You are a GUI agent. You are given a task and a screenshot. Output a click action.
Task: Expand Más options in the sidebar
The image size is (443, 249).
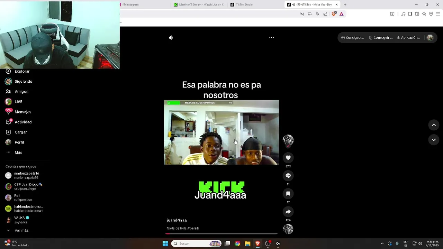(x=14, y=153)
